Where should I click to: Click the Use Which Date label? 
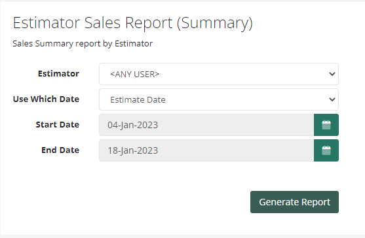tap(46, 99)
